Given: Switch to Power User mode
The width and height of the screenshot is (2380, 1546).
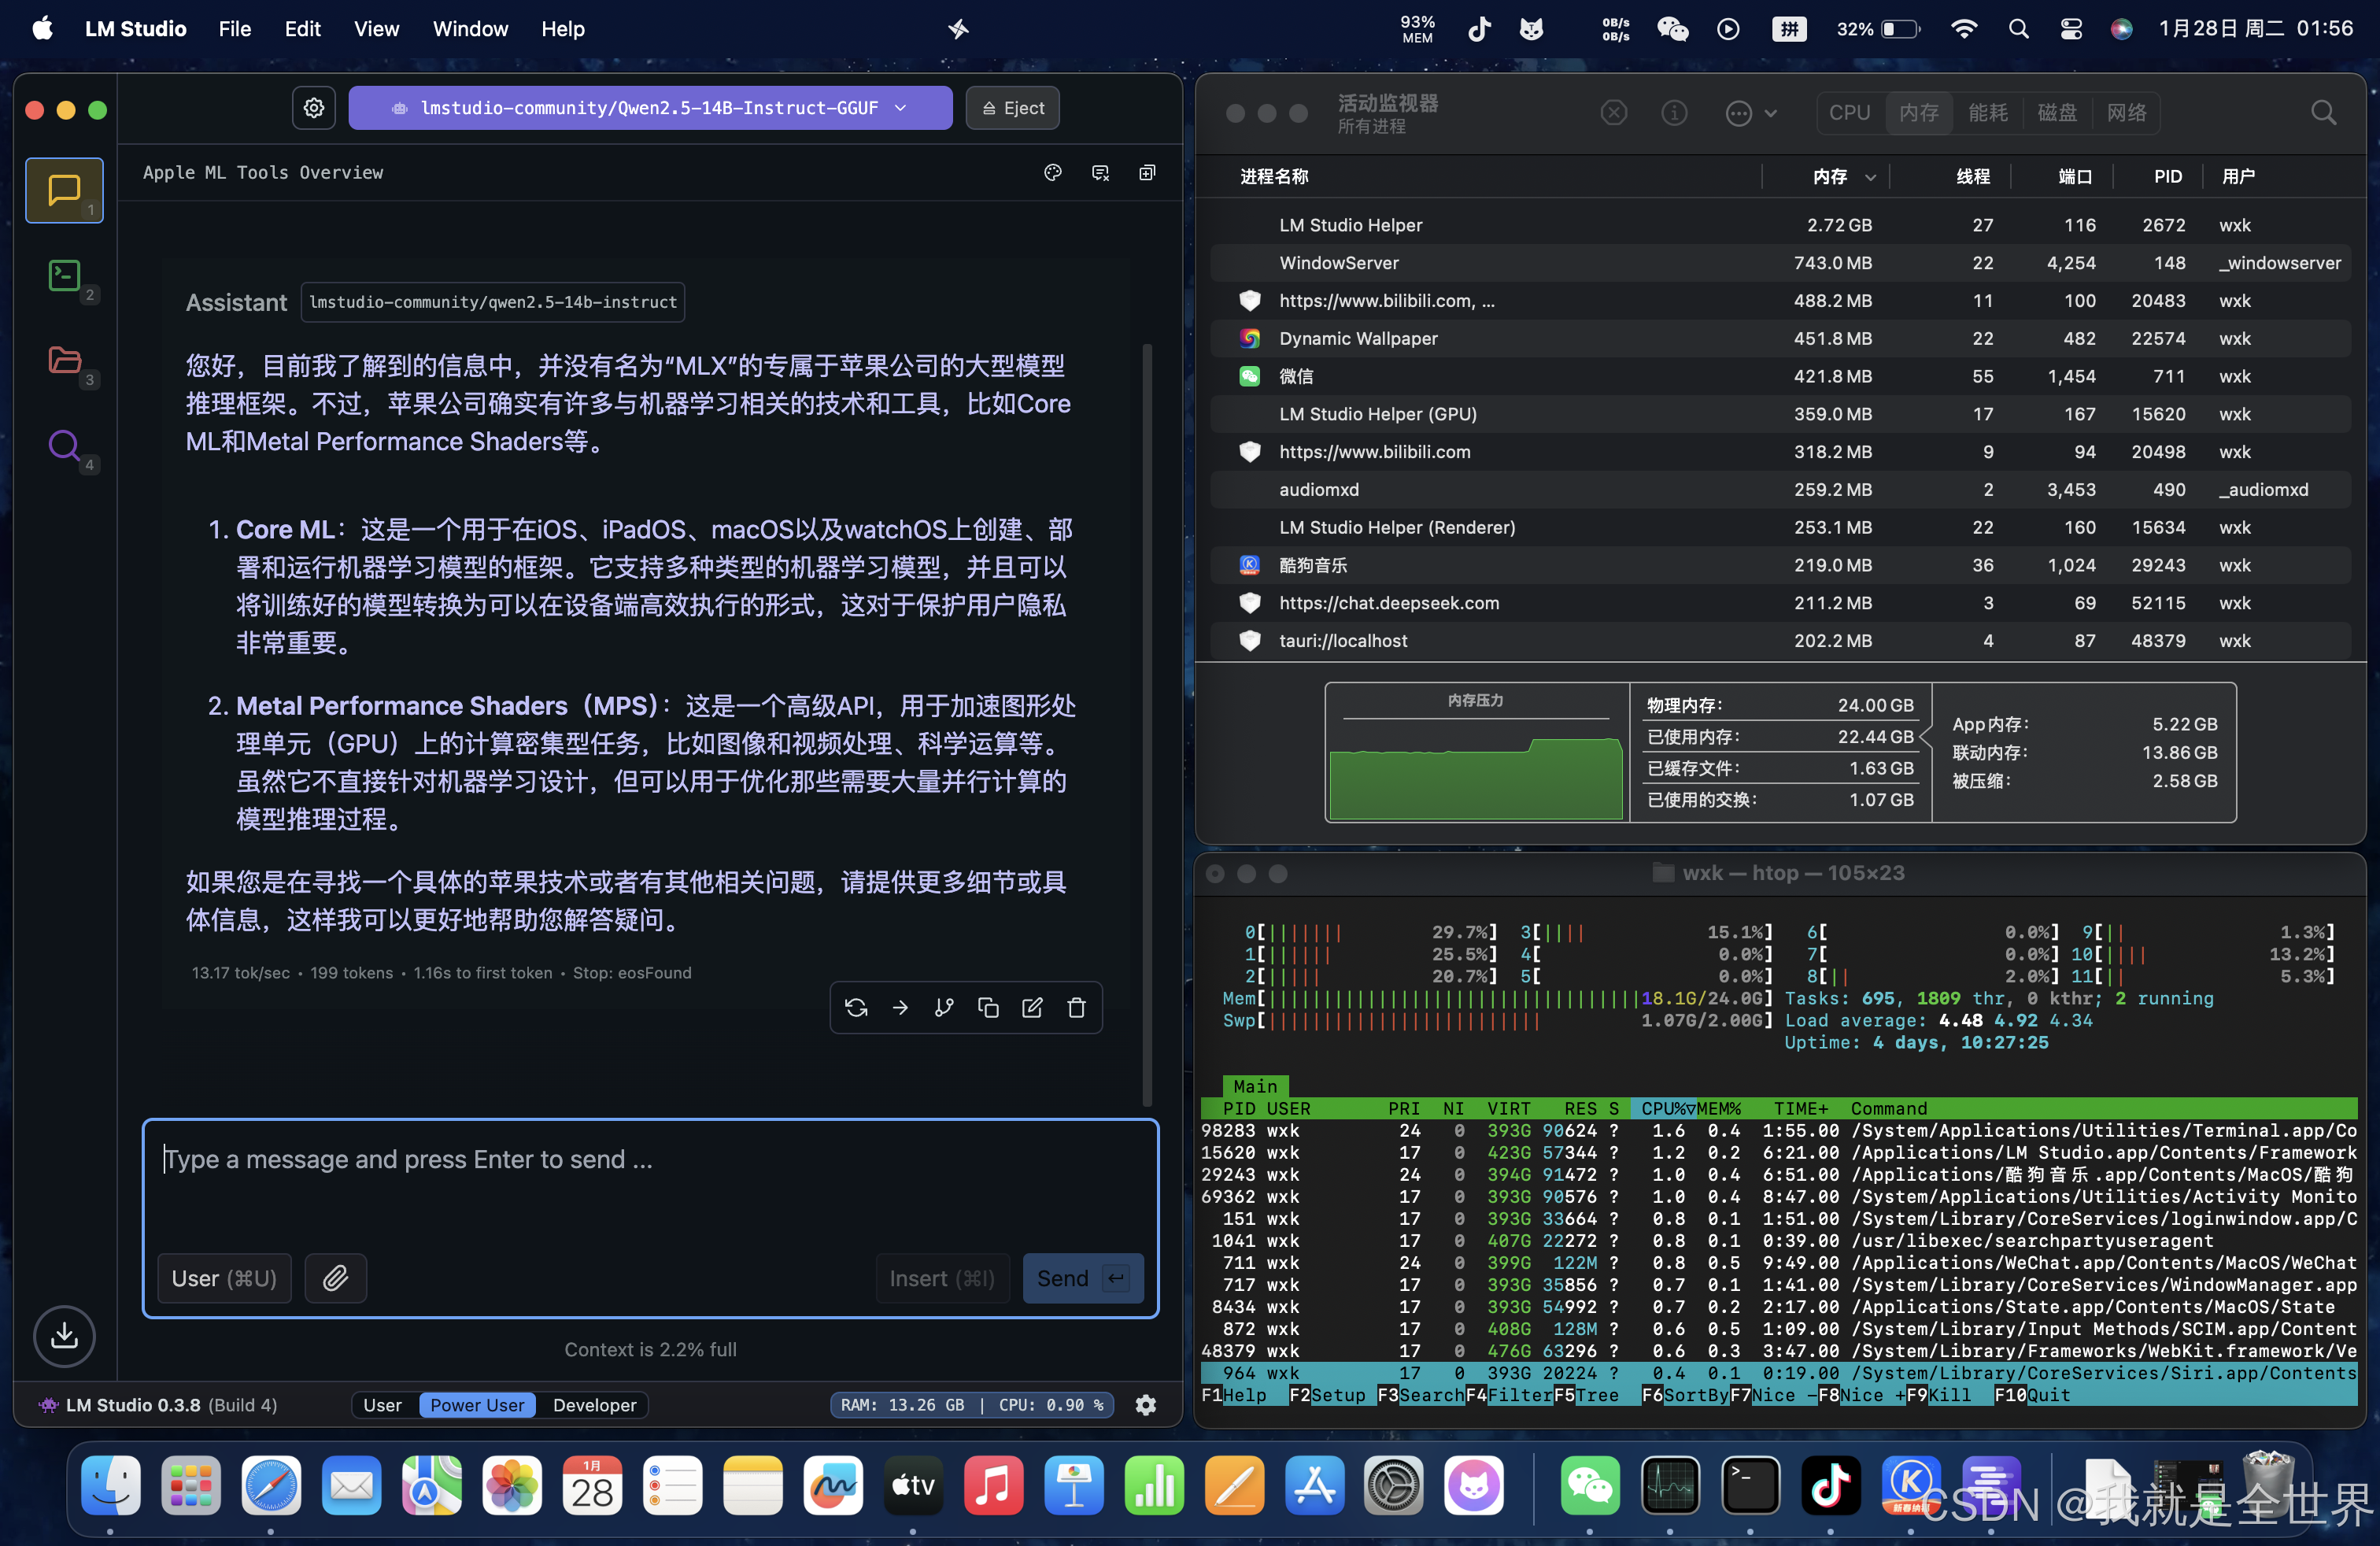Looking at the screenshot, I should click(477, 1405).
